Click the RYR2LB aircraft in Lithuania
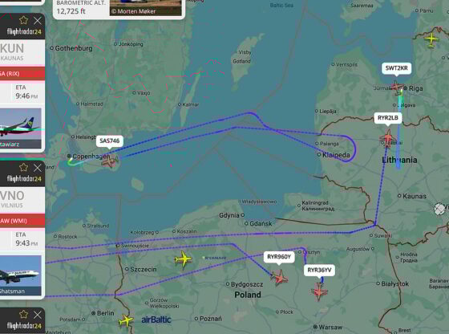 [x=388, y=138]
